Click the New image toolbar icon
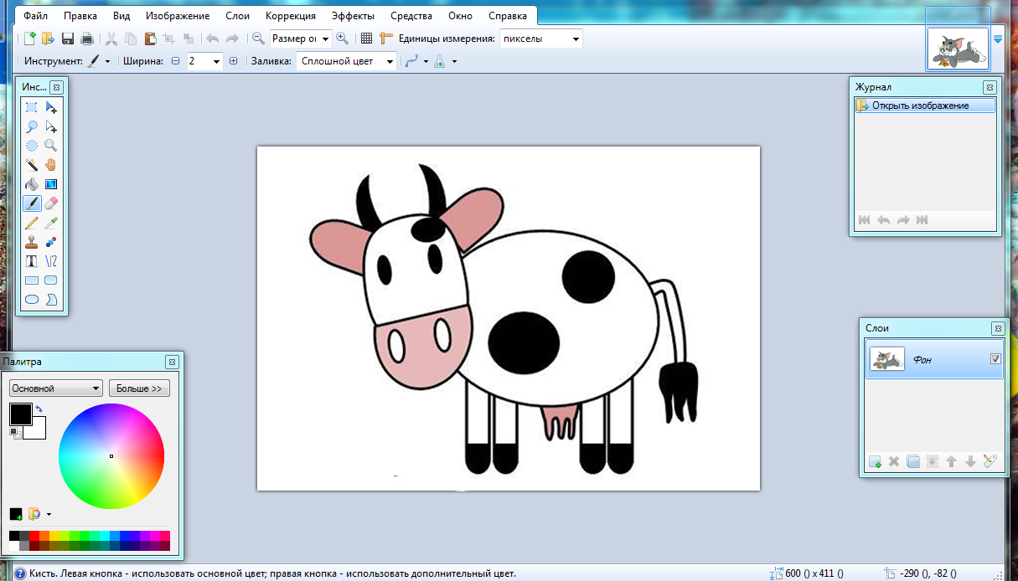Viewport: 1018px width, 581px height. point(30,39)
